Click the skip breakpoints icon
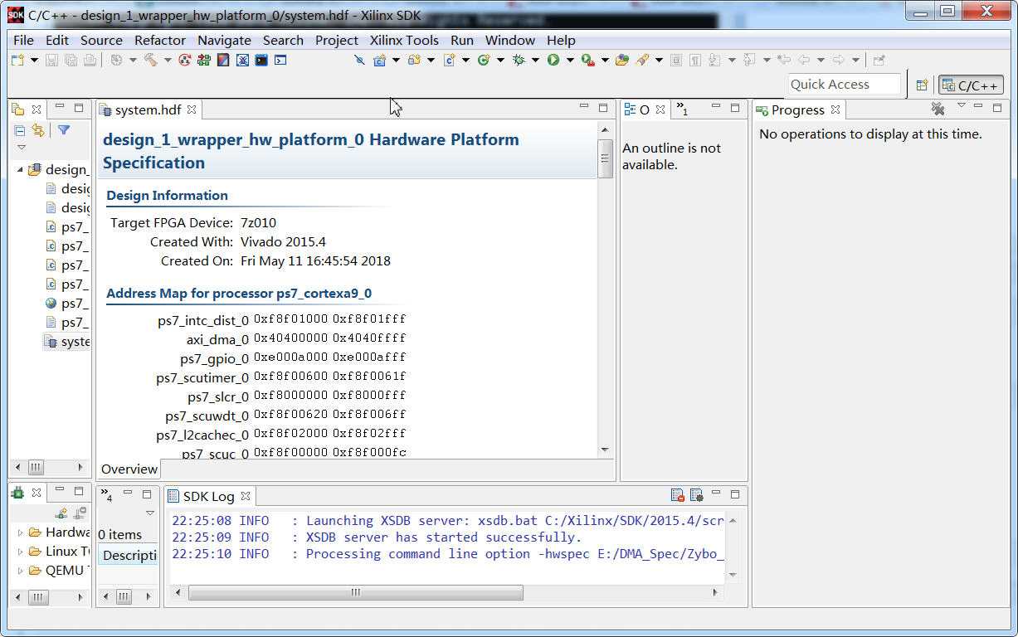 pyautogui.click(x=359, y=60)
